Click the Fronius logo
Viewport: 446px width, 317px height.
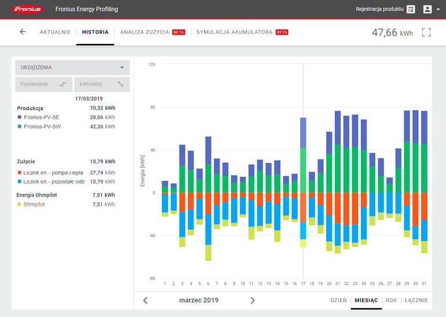[x=28, y=9]
